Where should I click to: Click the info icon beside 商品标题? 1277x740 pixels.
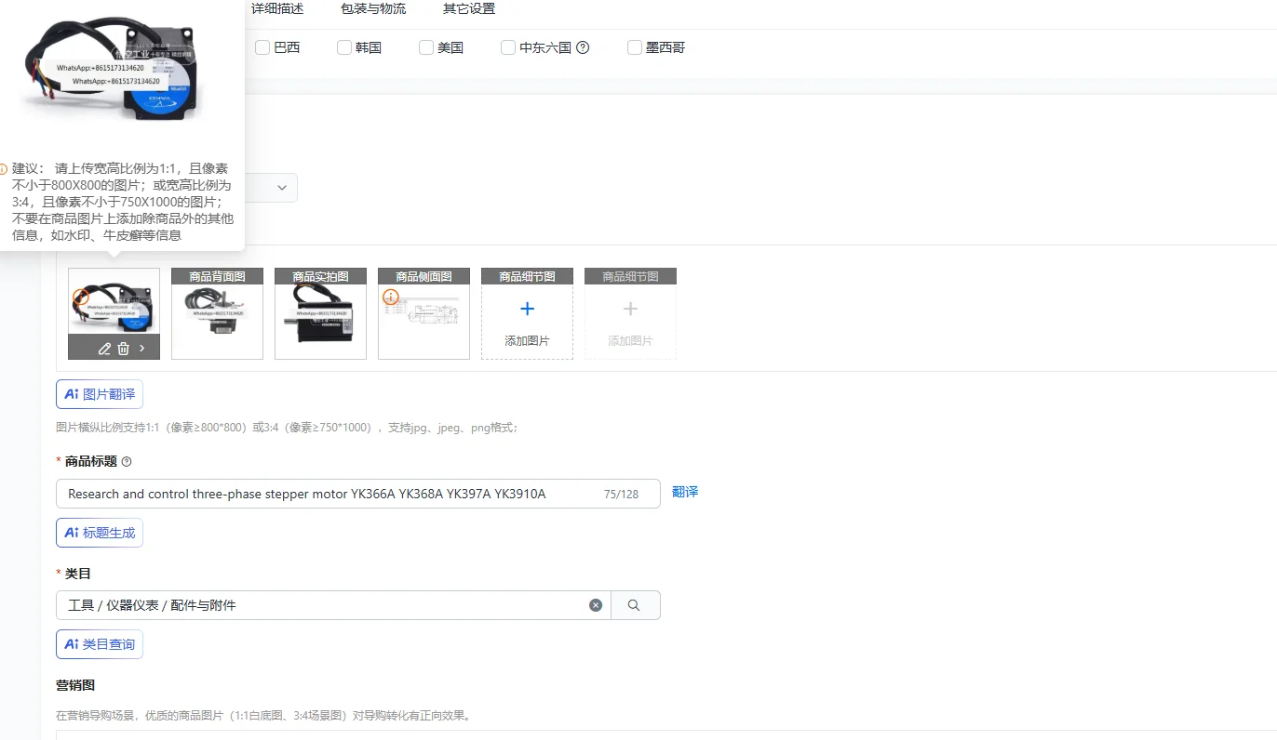(127, 461)
